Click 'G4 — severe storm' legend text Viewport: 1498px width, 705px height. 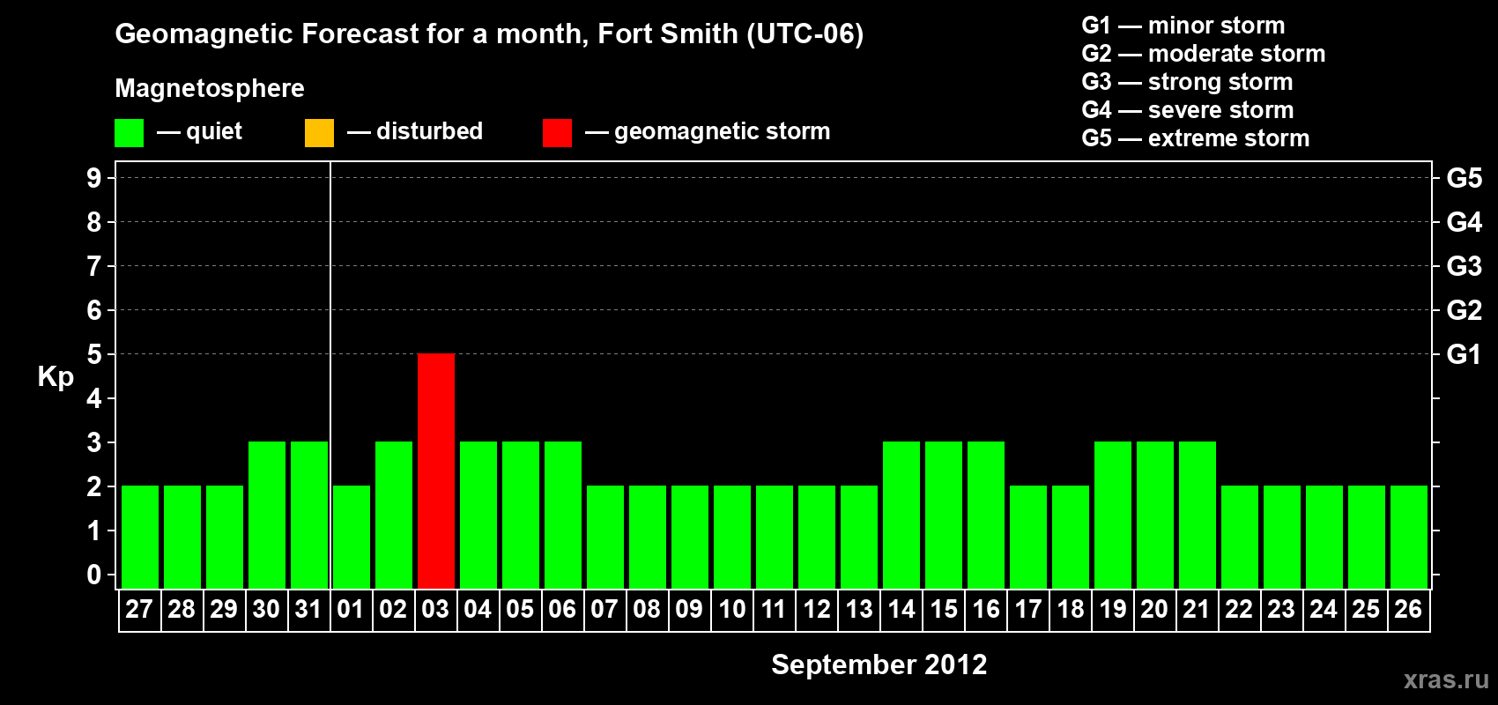pos(1187,110)
